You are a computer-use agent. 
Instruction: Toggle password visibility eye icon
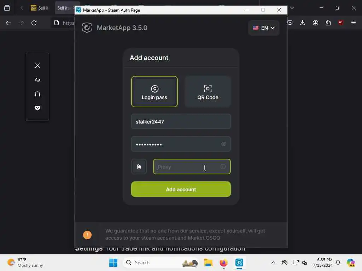point(223,144)
